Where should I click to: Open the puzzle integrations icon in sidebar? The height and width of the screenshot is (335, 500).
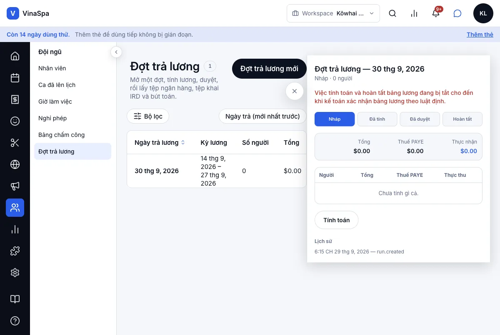click(15, 251)
